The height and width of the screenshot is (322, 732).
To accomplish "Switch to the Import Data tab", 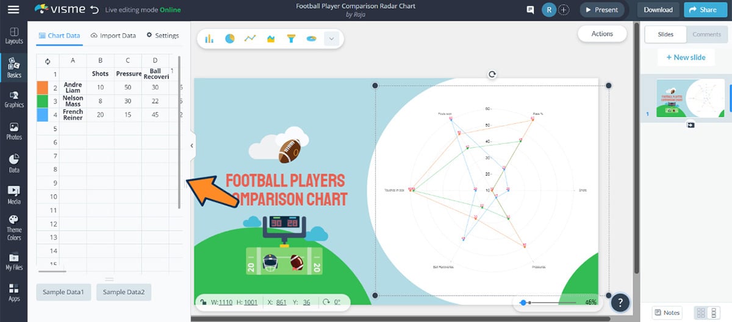I will pyautogui.click(x=113, y=35).
